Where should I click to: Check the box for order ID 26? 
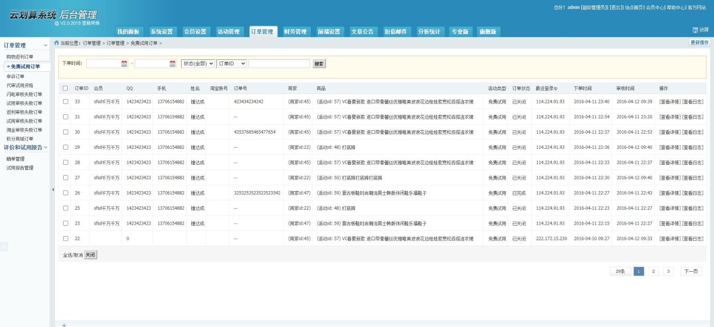pos(65,193)
